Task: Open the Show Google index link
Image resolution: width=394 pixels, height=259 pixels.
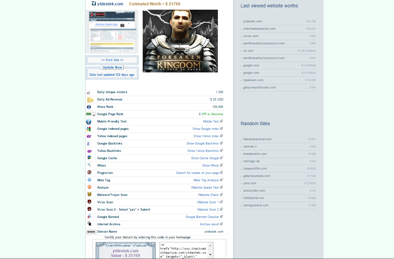Action: tap(206, 129)
